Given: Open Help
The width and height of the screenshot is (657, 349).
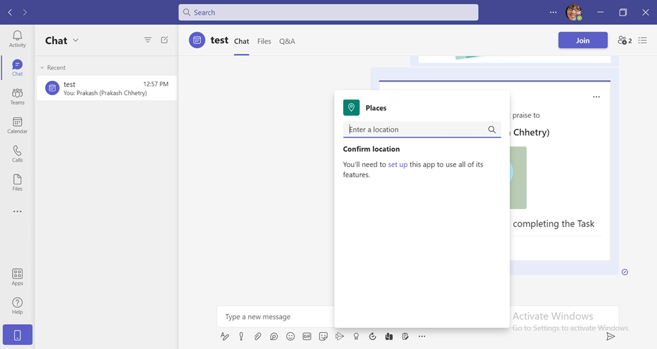Looking at the screenshot, I should point(17,306).
